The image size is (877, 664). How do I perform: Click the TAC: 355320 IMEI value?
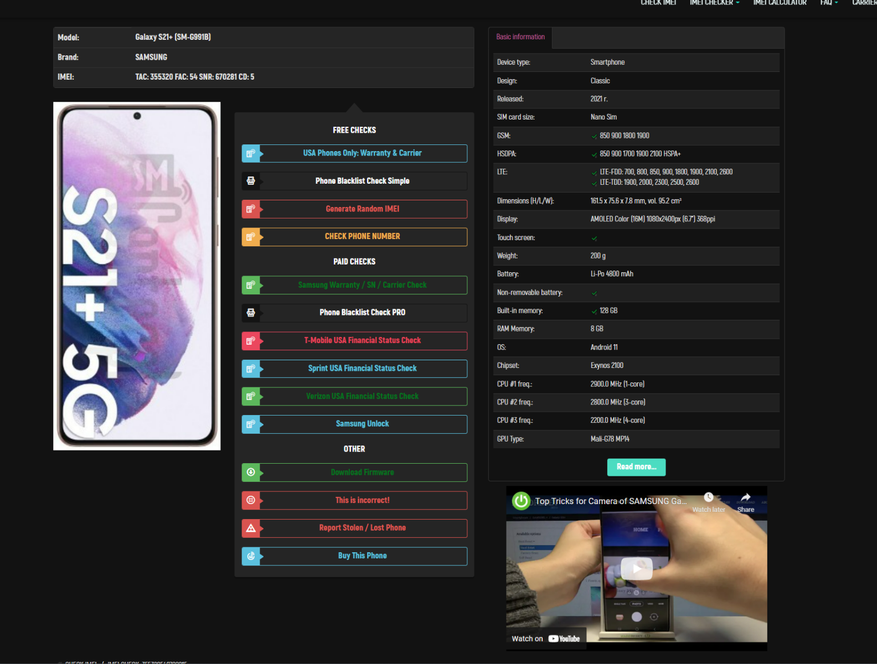pyautogui.click(x=195, y=77)
